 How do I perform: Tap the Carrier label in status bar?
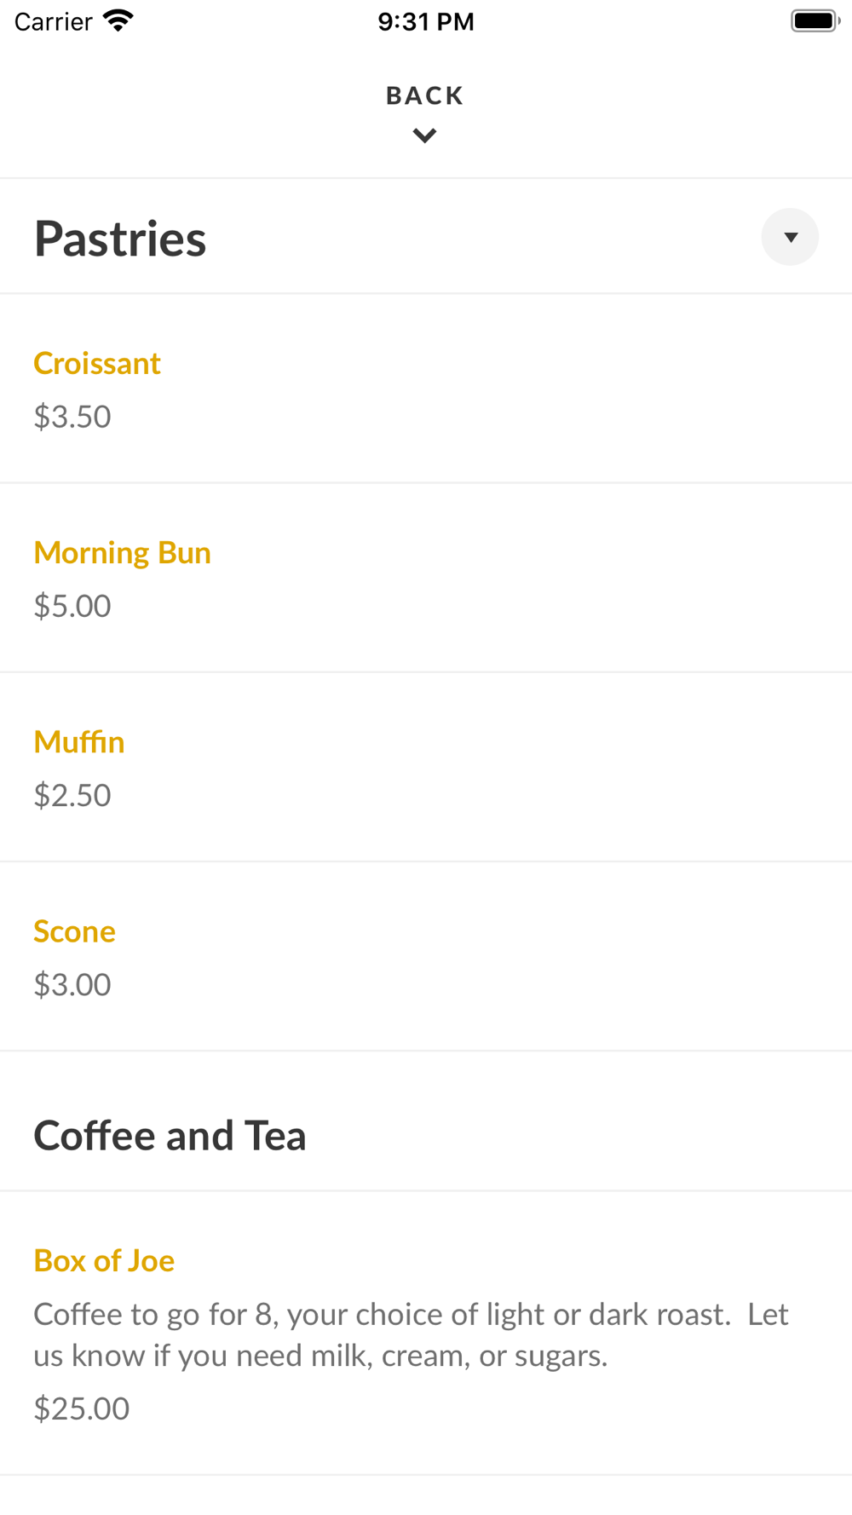(x=53, y=21)
